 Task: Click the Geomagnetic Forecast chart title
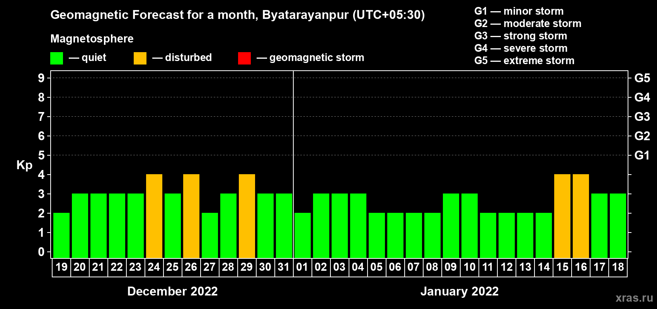click(238, 15)
